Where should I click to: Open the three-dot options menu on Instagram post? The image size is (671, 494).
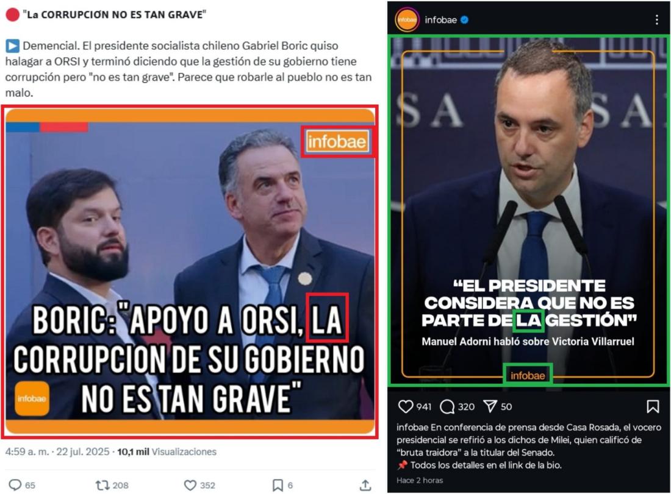pos(656,19)
